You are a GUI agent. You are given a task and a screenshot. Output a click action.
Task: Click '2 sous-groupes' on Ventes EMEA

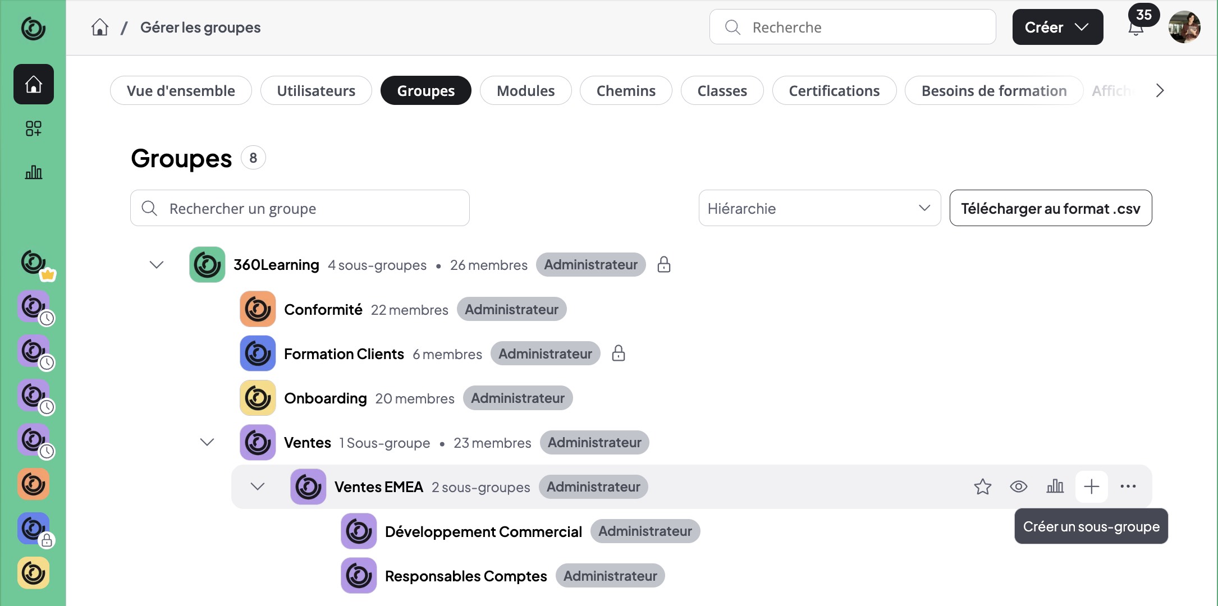point(481,487)
